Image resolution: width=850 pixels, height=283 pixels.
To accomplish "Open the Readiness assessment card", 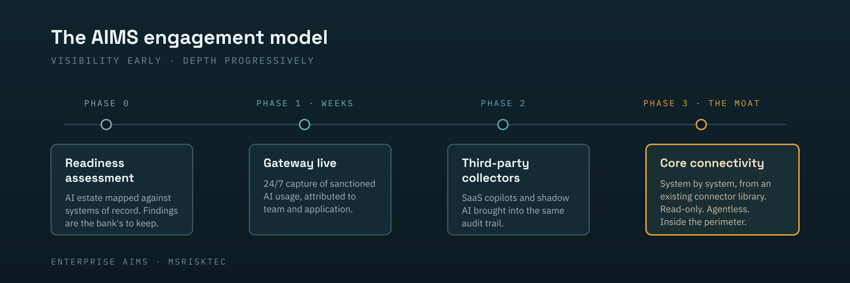I will pyautogui.click(x=122, y=190).
